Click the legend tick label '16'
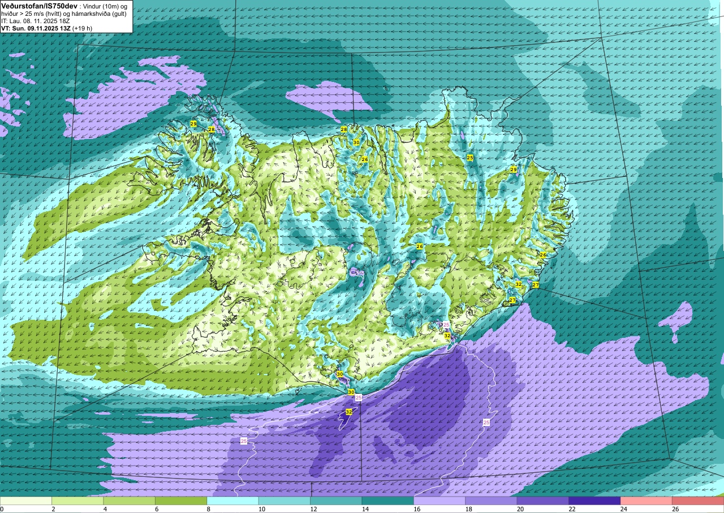This screenshot has height=513, width=724. (x=417, y=509)
